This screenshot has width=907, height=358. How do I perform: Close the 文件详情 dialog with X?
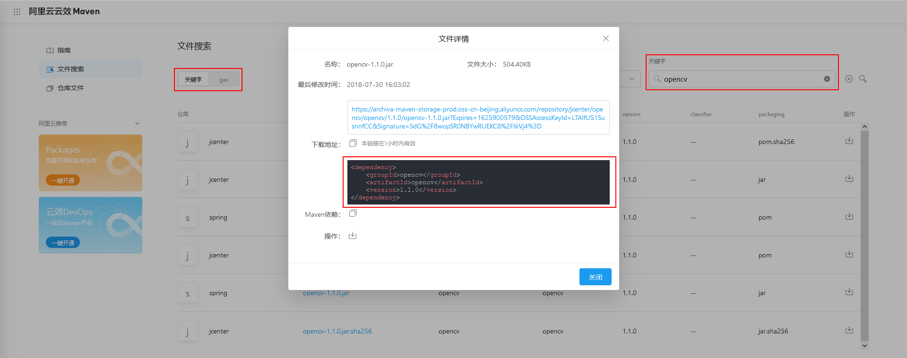pyautogui.click(x=605, y=38)
